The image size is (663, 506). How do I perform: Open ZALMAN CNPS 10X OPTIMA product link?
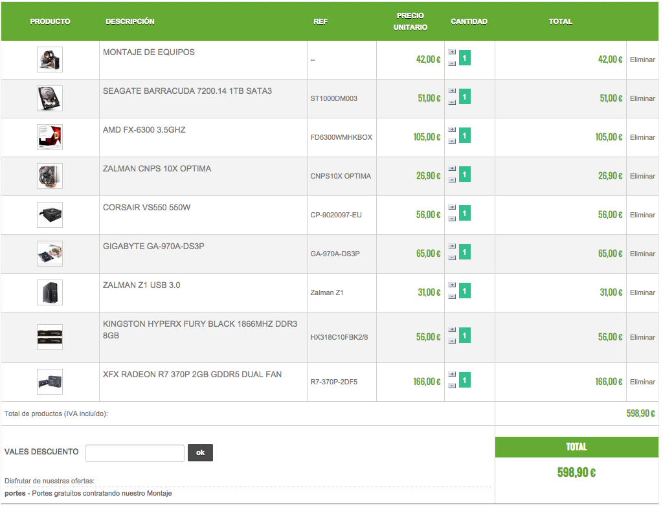tap(157, 169)
